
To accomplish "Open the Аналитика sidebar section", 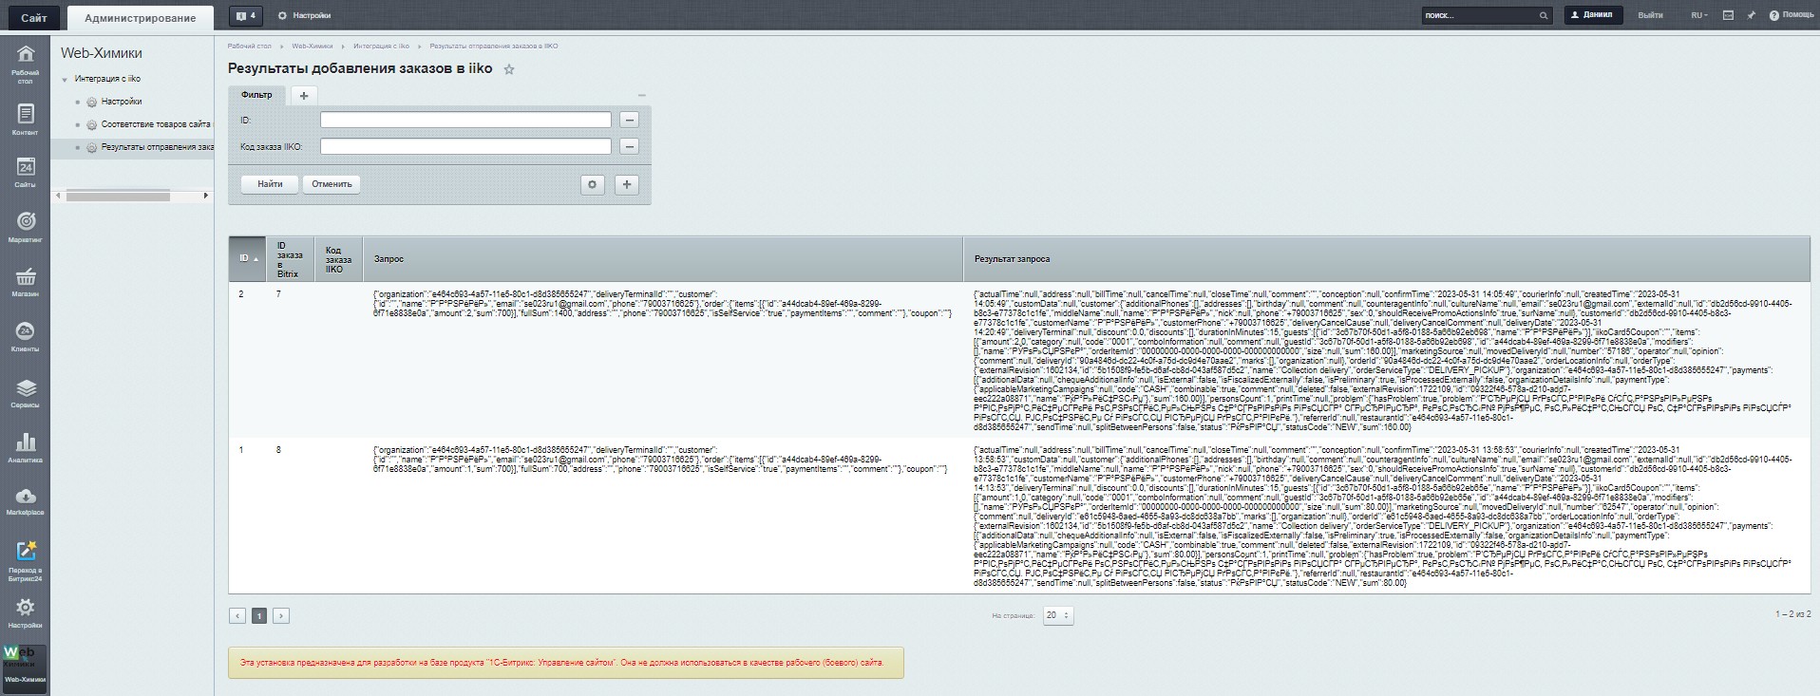I will click(26, 447).
